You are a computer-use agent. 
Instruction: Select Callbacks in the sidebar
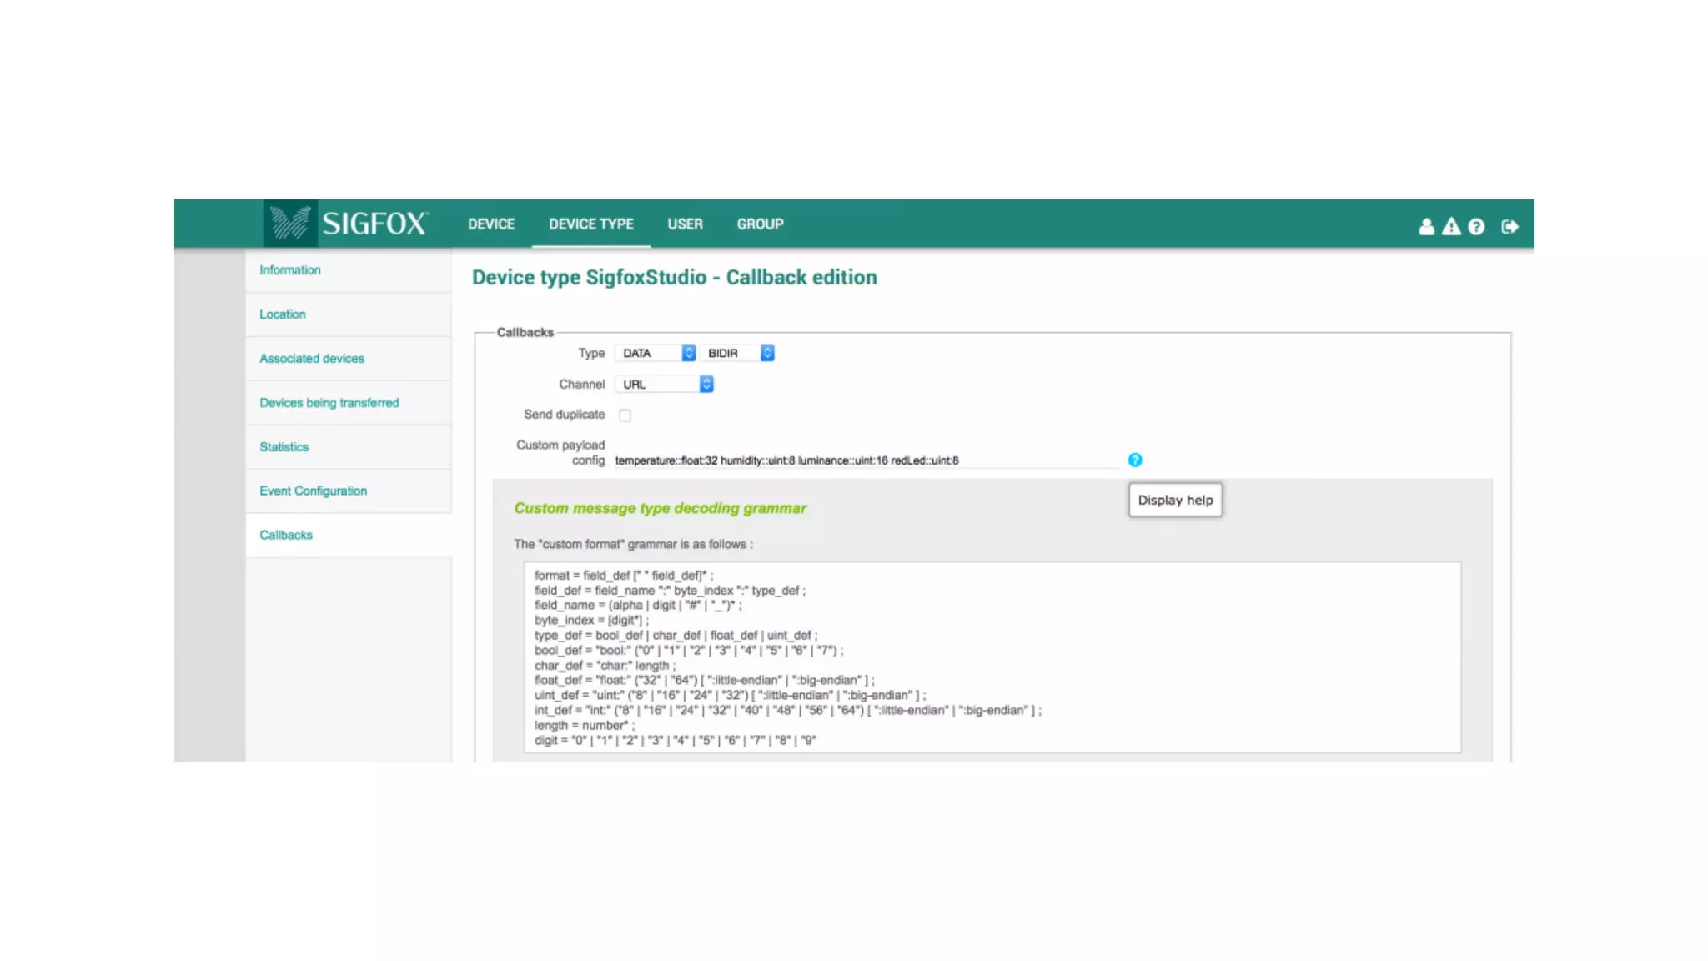coord(285,535)
